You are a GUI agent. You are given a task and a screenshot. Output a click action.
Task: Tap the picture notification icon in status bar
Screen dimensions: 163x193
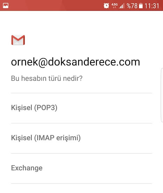tap(6, 6)
